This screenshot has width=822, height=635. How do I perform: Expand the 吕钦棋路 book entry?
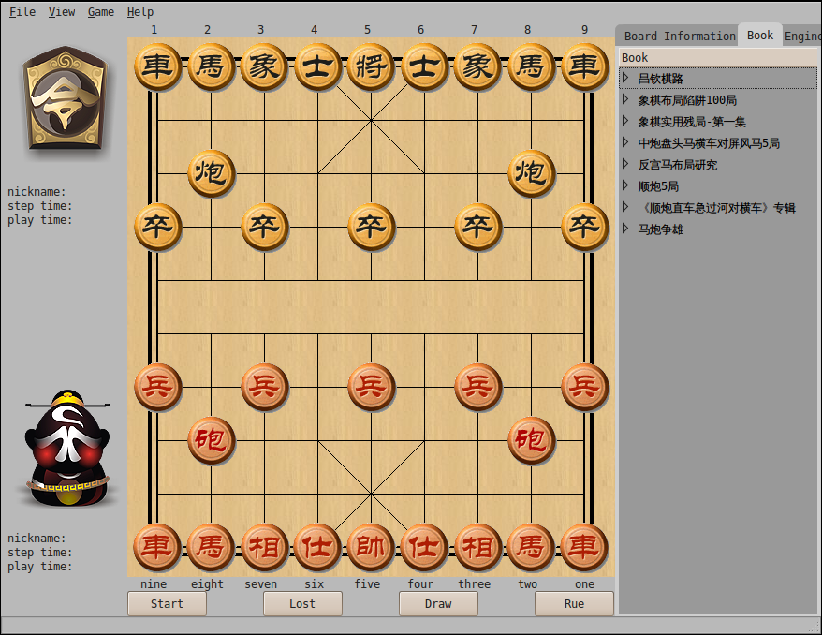pyautogui.click(x=625, y=78)
